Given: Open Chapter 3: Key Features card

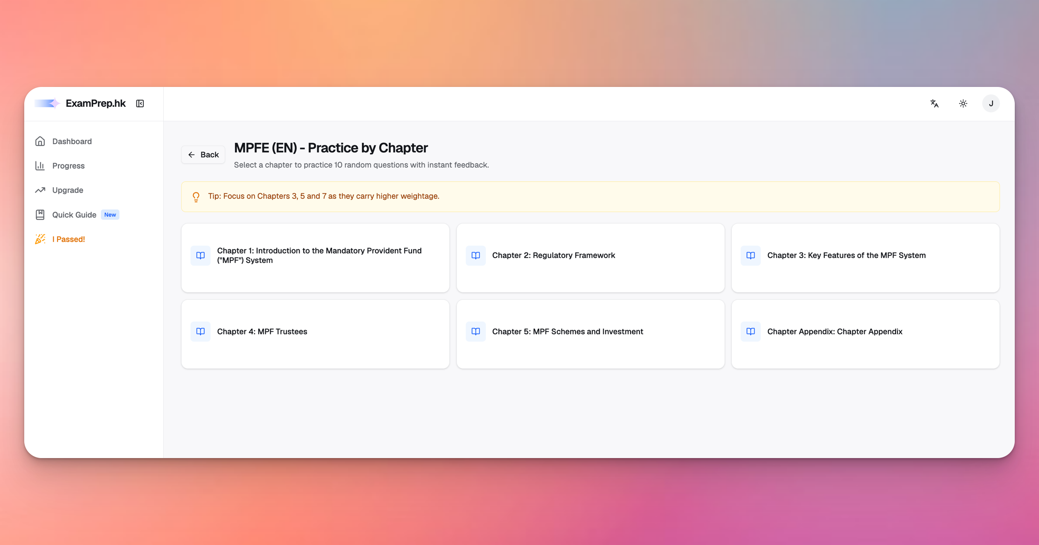Looking at the screenshot, I should tap(865, 258).
